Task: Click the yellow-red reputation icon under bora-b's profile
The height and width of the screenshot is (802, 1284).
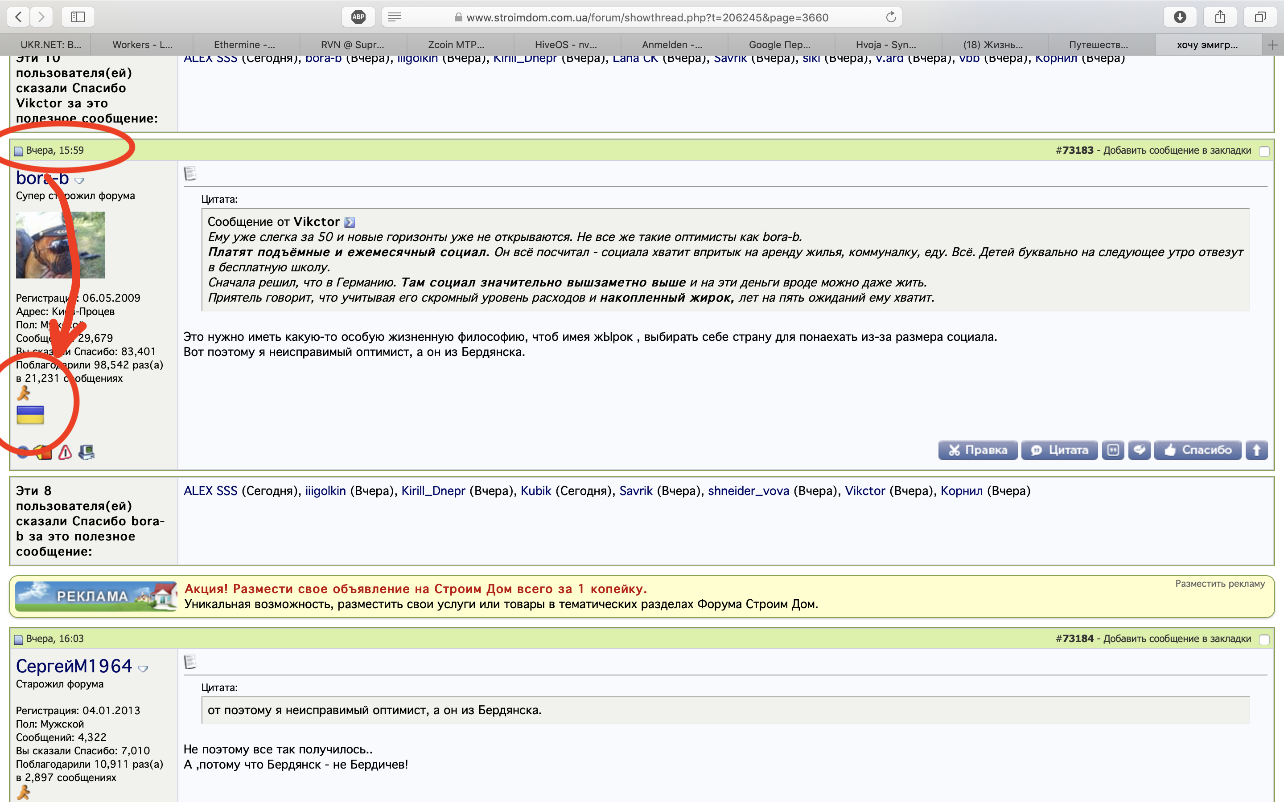Action: (x=44, y=452)
